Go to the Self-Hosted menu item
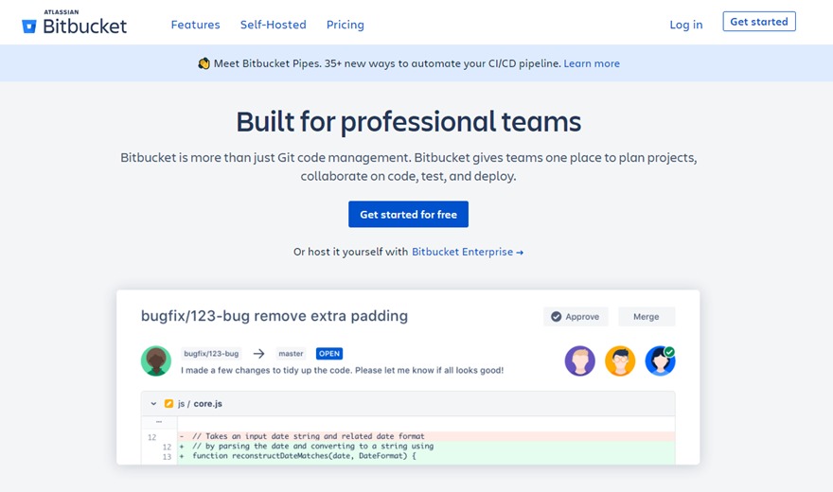Screen dimensions: 833x492 pyautogui.click(x=273, y=25)
